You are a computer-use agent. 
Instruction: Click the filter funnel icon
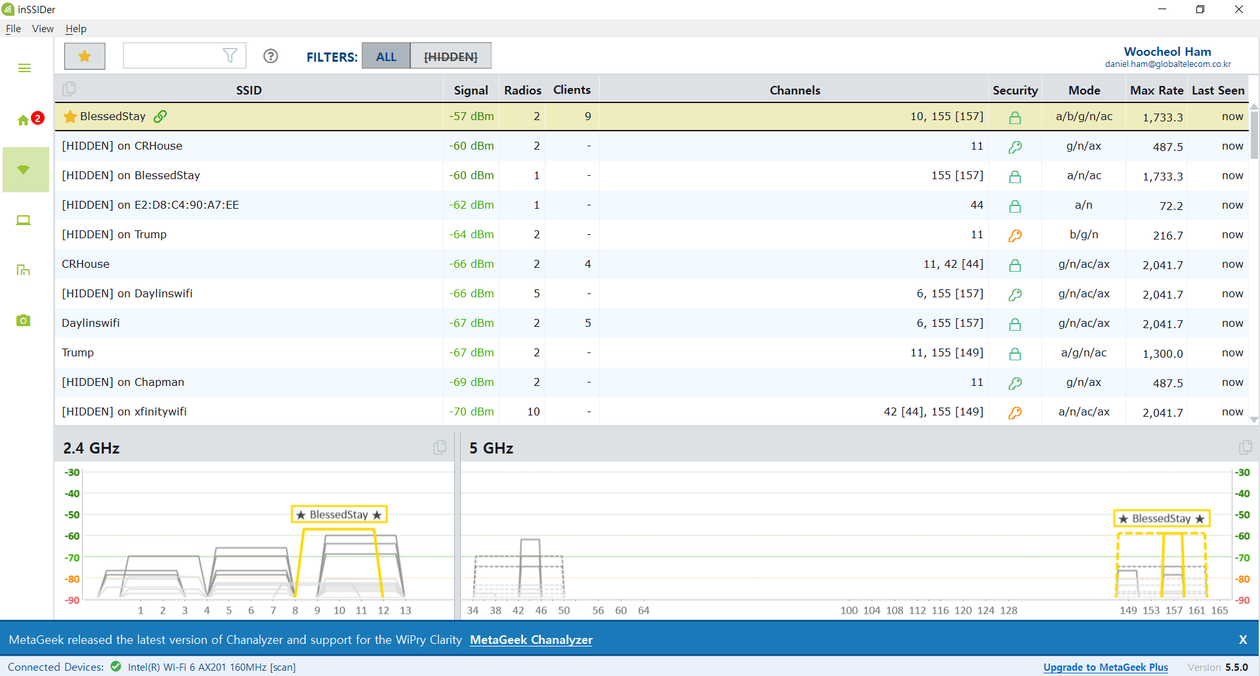(x=230, y=56)
